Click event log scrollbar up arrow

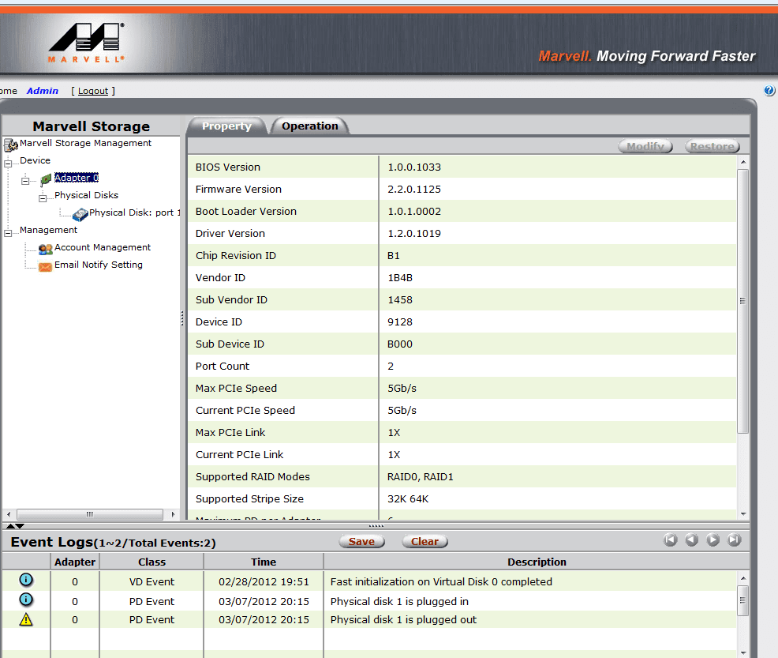[742, 578]
